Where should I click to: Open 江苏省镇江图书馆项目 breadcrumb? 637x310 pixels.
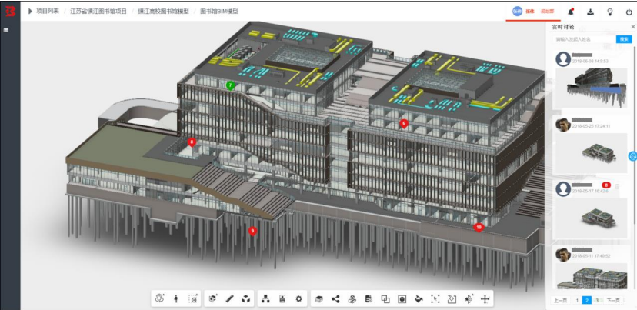[98, 12]
